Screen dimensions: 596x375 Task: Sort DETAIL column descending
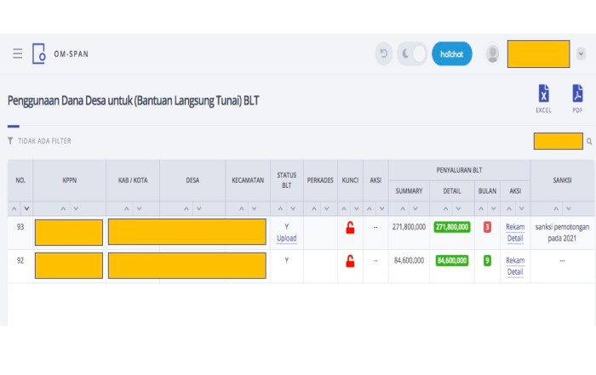click(458, 208)
